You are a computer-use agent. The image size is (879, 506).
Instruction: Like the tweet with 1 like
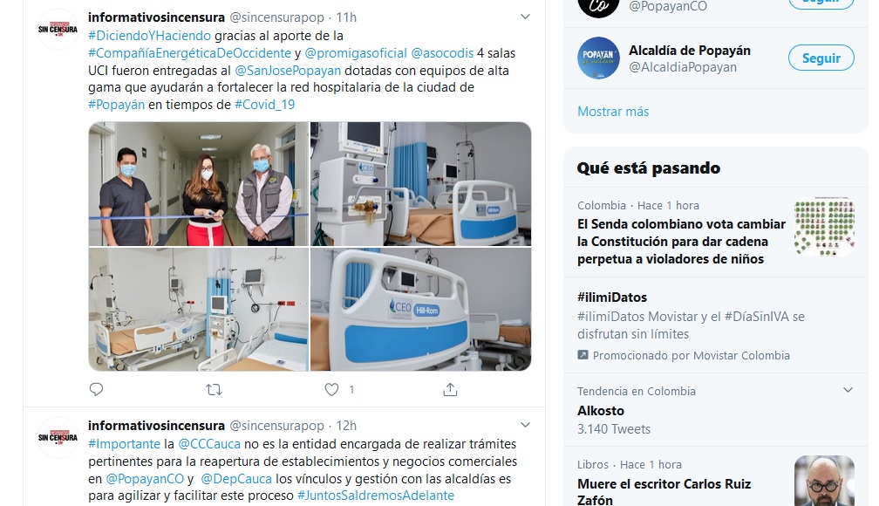coord(332,389)
